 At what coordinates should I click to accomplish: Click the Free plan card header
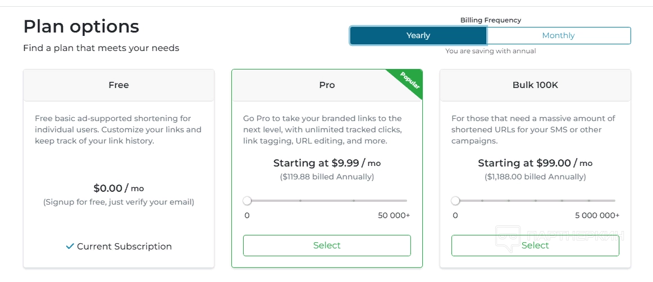[x=118, y=85]
